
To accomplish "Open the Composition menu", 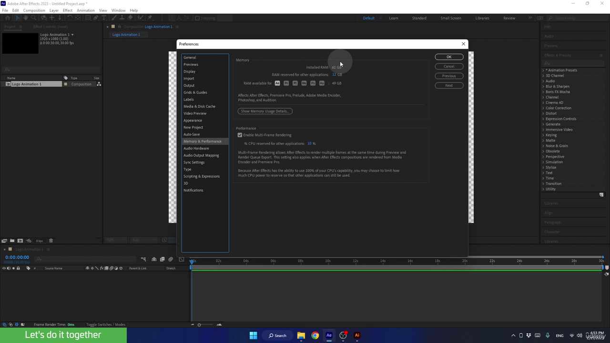I will point(34,10).
